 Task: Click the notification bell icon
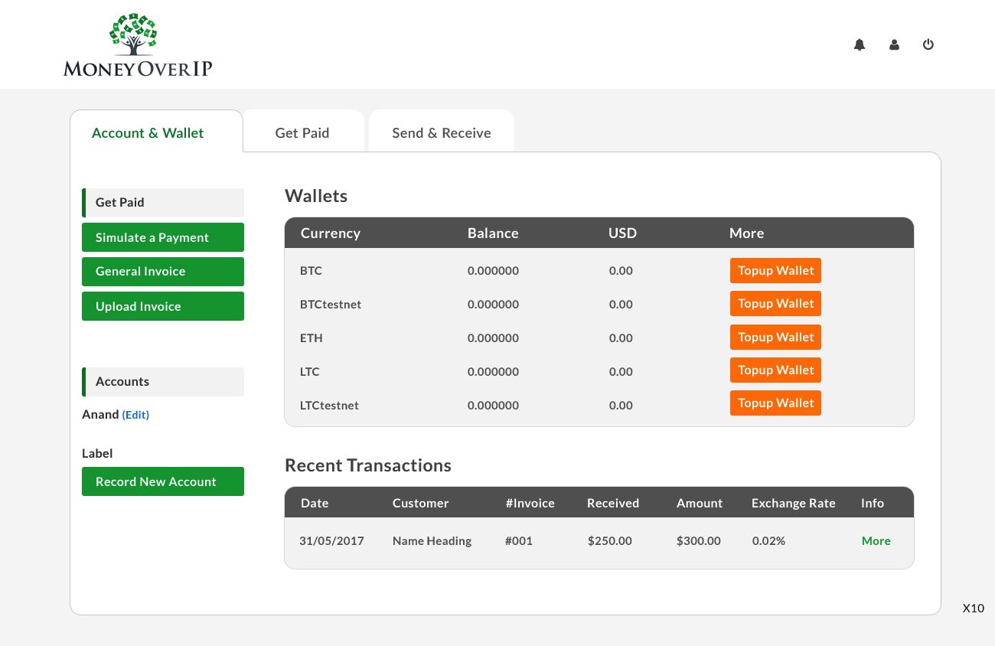coord(860,45)
